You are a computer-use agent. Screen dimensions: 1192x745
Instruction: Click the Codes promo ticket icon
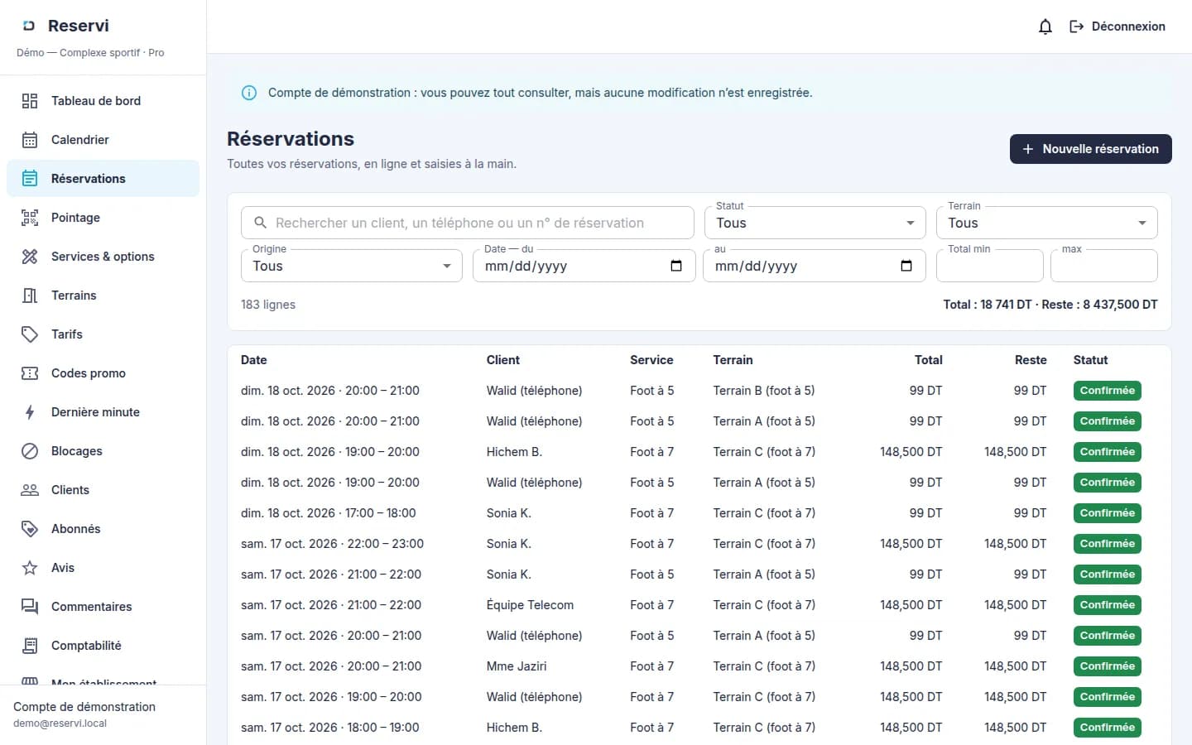30,373
